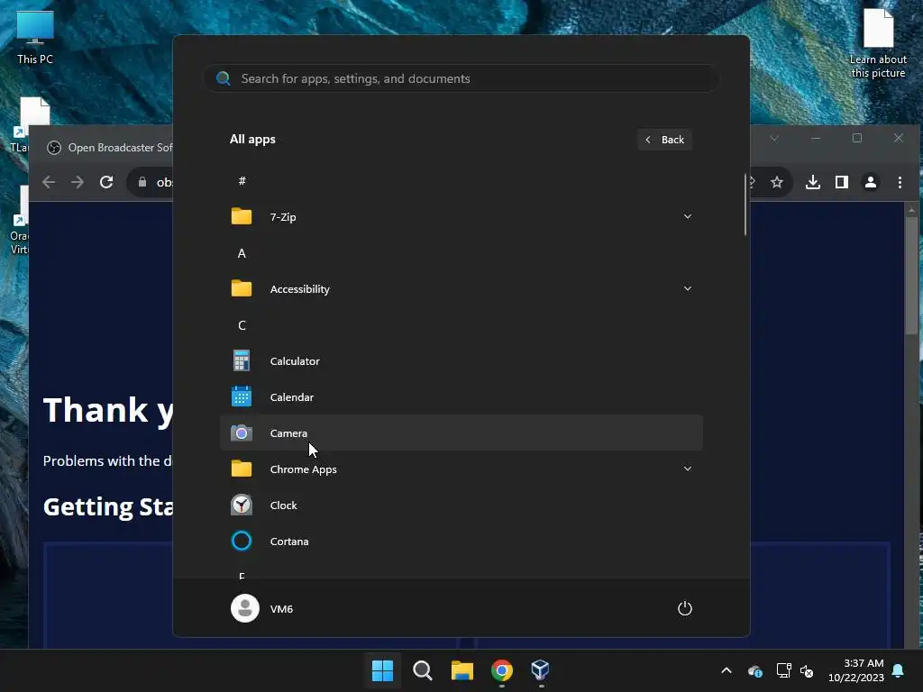Go back in the Chrome window
This screenshot has height=692, width=923.
(x=49, y=182)
